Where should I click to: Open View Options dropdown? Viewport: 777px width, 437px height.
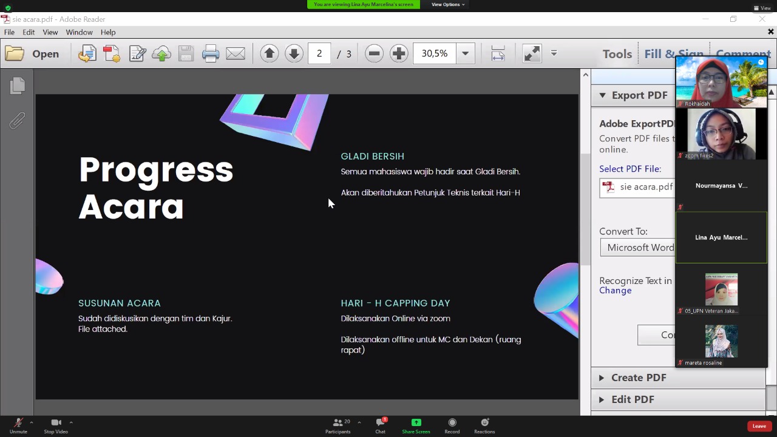(x=448, y=4)
